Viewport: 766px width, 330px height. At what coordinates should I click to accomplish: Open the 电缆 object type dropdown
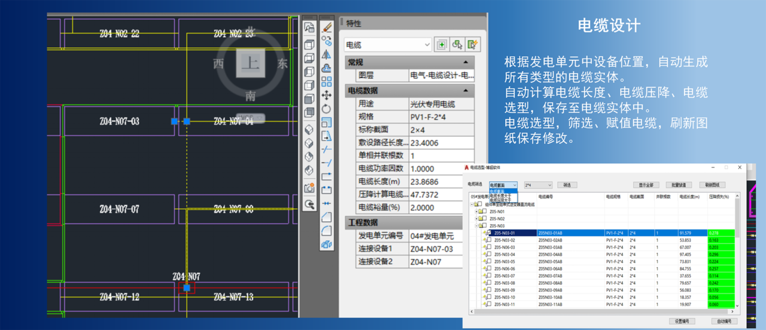[x=387, y=45]
